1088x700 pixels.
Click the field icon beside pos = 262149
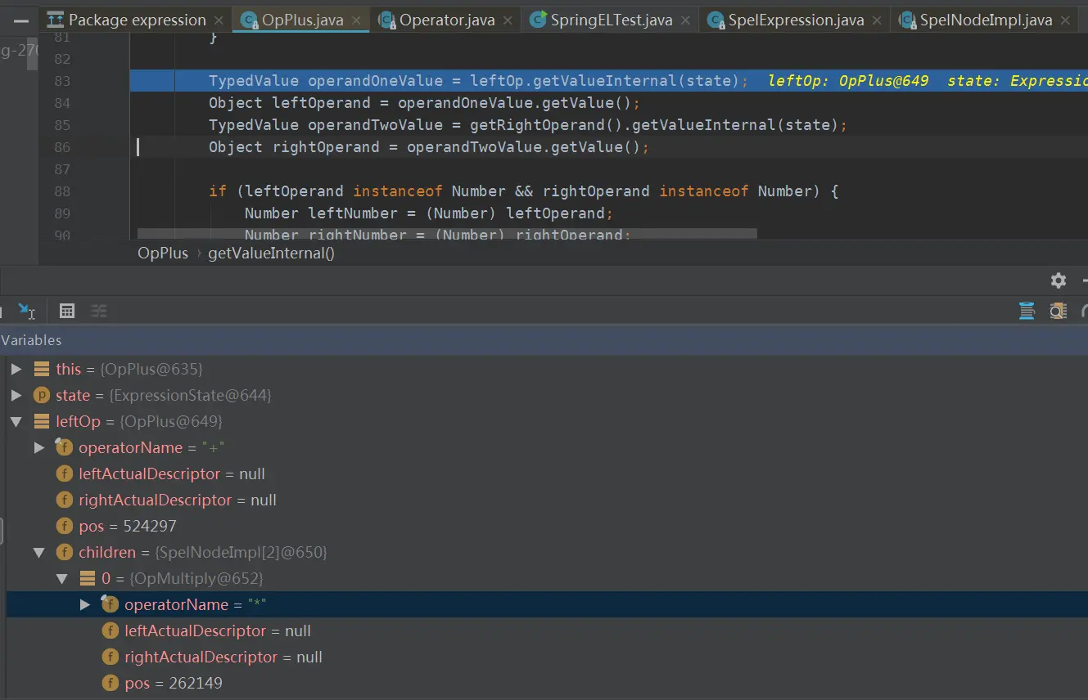click(x=111, y=683)
